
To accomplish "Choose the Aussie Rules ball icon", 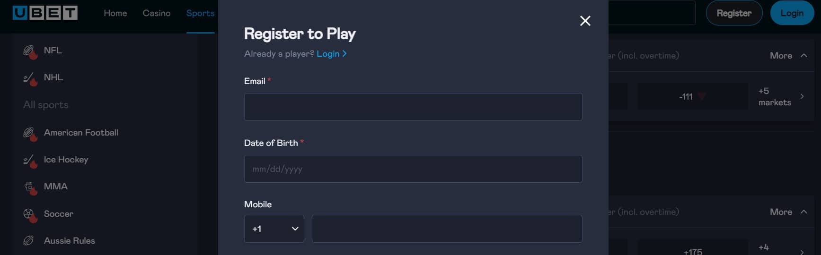I will (x=29, y=241).
